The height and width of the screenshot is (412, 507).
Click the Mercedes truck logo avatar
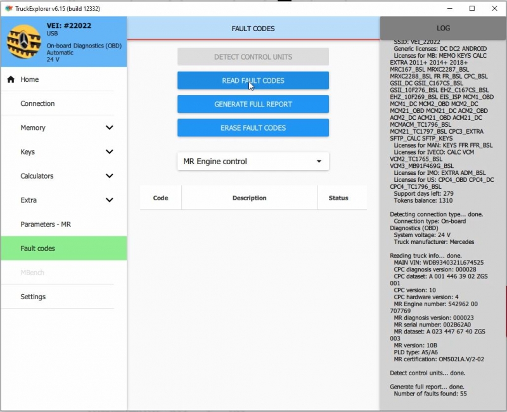pos(24,41)
